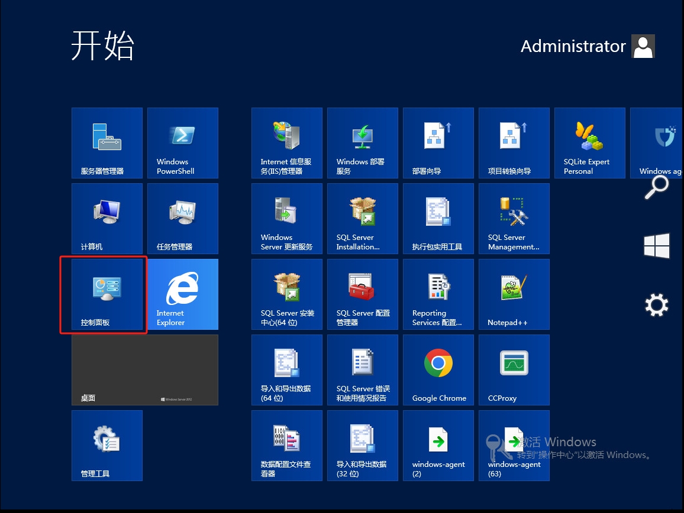Open the 管理工具 tile

(x=107, y=446)
